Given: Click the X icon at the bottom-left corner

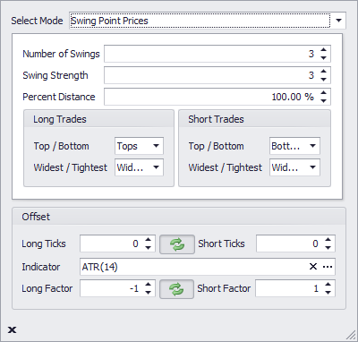Looking at the screenshot, I should point(13,329).
